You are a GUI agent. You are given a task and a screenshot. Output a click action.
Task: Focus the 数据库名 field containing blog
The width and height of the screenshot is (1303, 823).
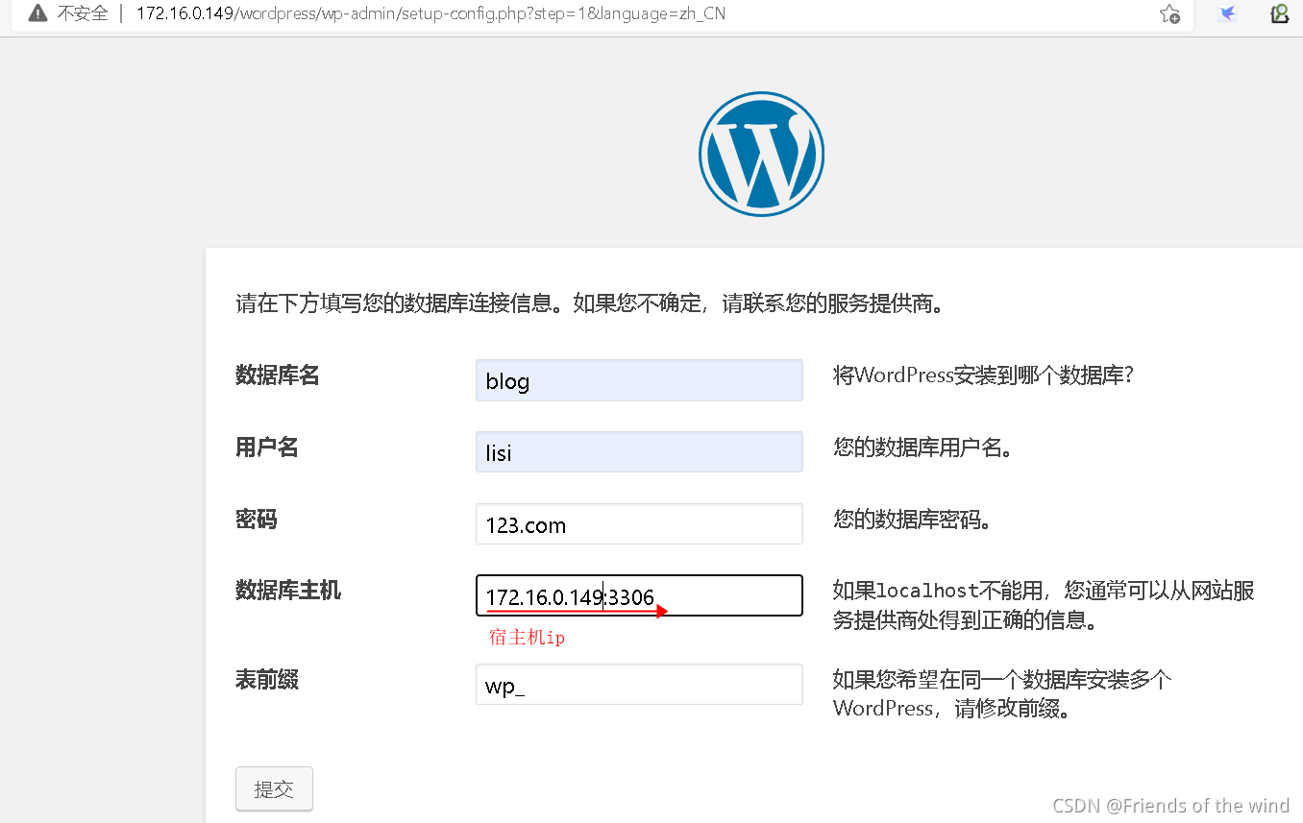tap(639, 380)
